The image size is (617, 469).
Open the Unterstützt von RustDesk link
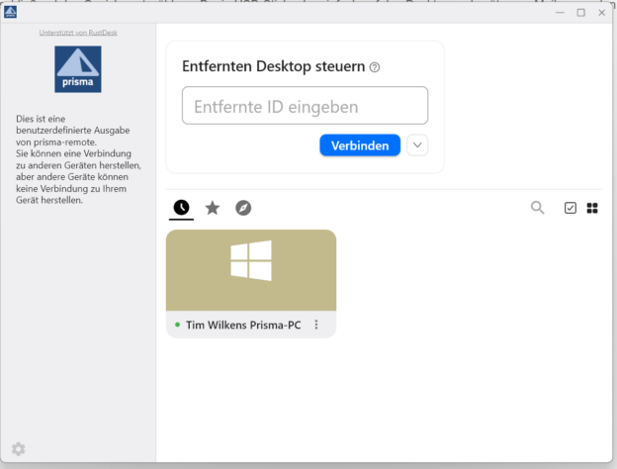point(77,33)
